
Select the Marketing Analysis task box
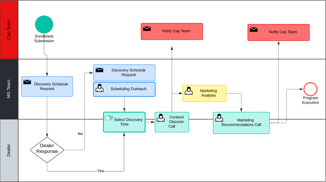[x=204, y=93]
